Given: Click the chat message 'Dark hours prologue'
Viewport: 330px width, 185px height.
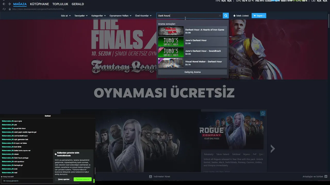Looking at the screenshot, I should (x=21, y=158).
